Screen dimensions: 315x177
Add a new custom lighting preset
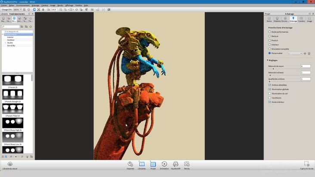point(305,53)
